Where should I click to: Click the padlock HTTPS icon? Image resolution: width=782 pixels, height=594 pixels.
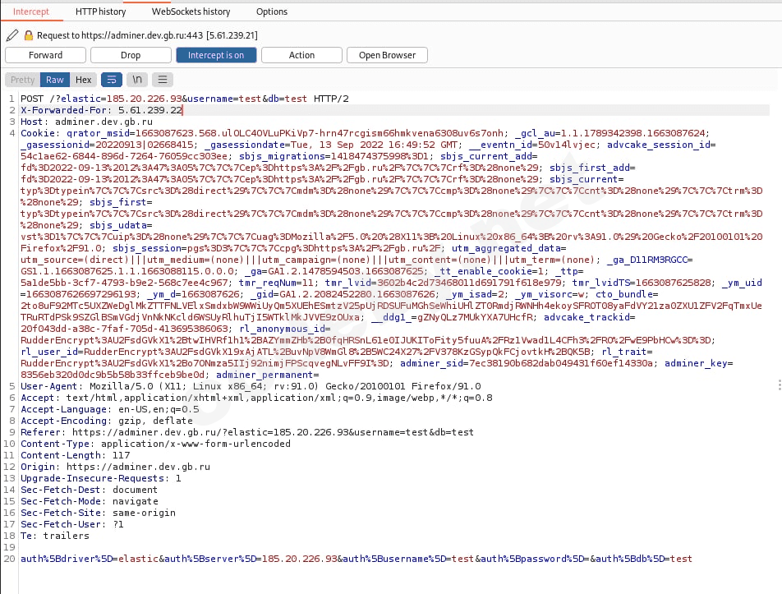(28, 35)
